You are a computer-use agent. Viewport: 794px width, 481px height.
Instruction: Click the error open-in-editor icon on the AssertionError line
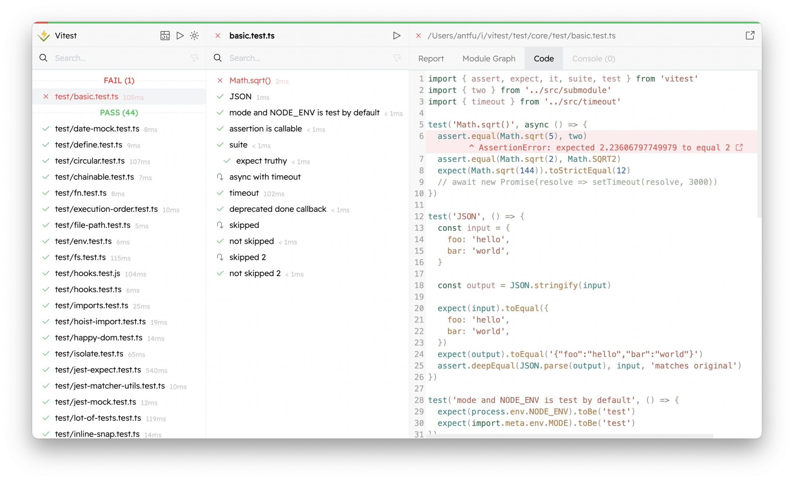pyautogui.click(x=739, y=148)
